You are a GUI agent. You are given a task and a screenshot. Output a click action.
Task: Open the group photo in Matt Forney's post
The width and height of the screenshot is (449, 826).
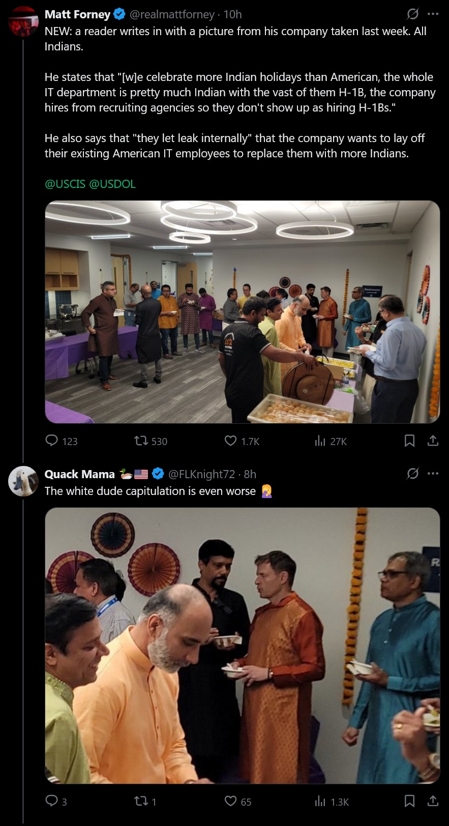pos(242,312)
